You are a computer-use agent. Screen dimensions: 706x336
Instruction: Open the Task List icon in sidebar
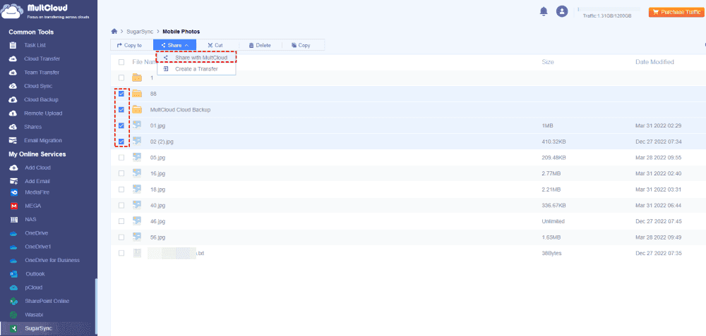pos(13,45)
